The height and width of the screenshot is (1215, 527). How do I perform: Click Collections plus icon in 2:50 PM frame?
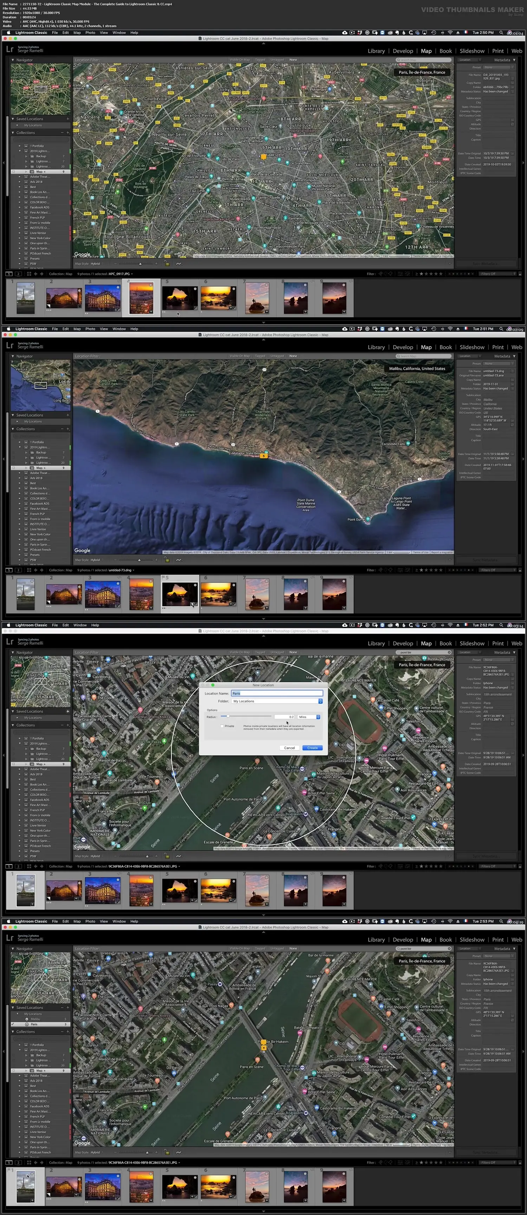point(68,133)
